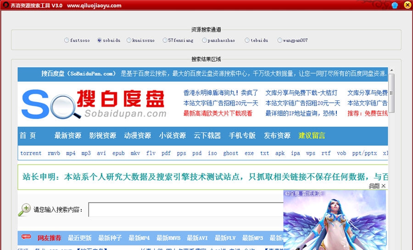Switch to 最新MP4 tab
Viewport: 413px width, 250px height.
click(x=139, y=238)
